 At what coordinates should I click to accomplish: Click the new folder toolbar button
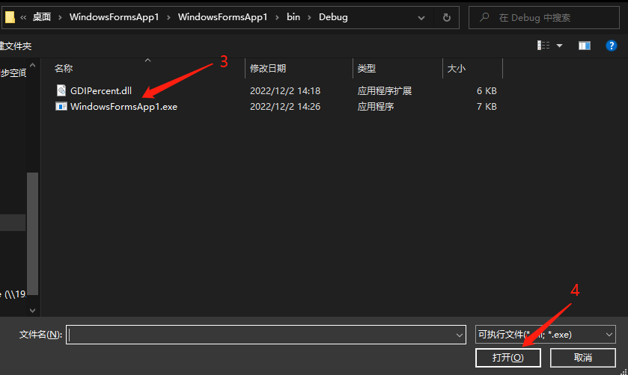click(x=15, y=46)
